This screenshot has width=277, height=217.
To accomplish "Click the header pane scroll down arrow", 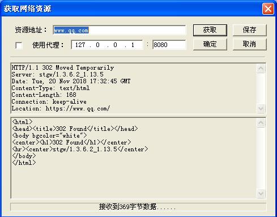I will coord(261,108).
